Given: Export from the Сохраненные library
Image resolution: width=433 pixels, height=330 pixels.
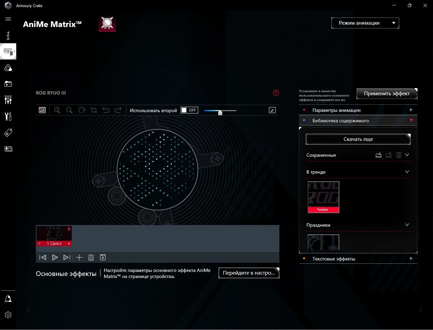Looking at the screenshot, I should [389, 155].
